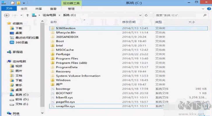Select 收藏夹 in the navigation pane
Viewport: 212px width, 116px height.
pyautogui.click(x=17, y=23)
